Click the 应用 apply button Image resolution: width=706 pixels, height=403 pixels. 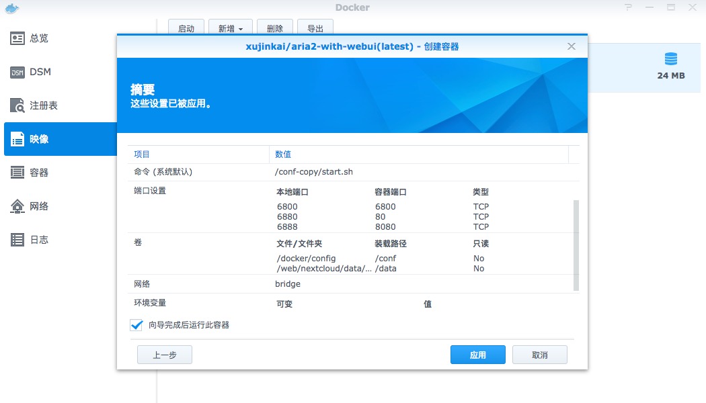477,355
